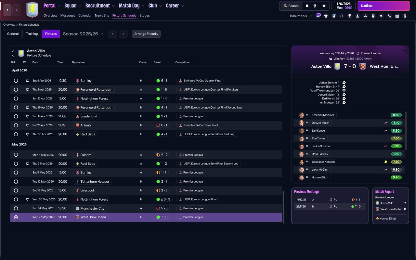Click the down chevron beside Aston Villa Fixture Schedule
The height and width of the screenshot is (260, 416).
click(13, 56)
